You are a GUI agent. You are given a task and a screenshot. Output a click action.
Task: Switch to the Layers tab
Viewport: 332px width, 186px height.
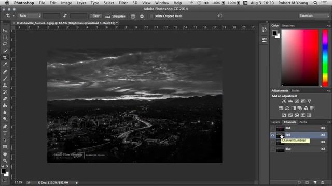275,122
